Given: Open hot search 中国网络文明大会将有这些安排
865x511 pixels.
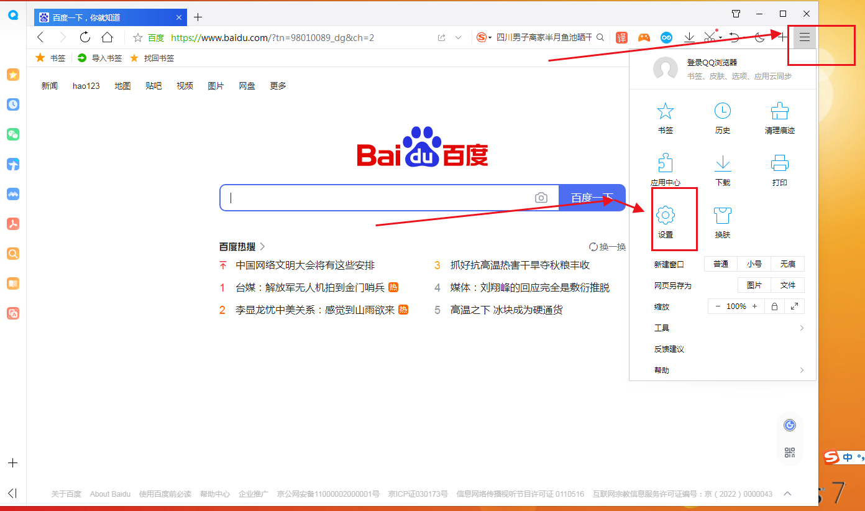Looking at the screenshot, I should (305, 265).
